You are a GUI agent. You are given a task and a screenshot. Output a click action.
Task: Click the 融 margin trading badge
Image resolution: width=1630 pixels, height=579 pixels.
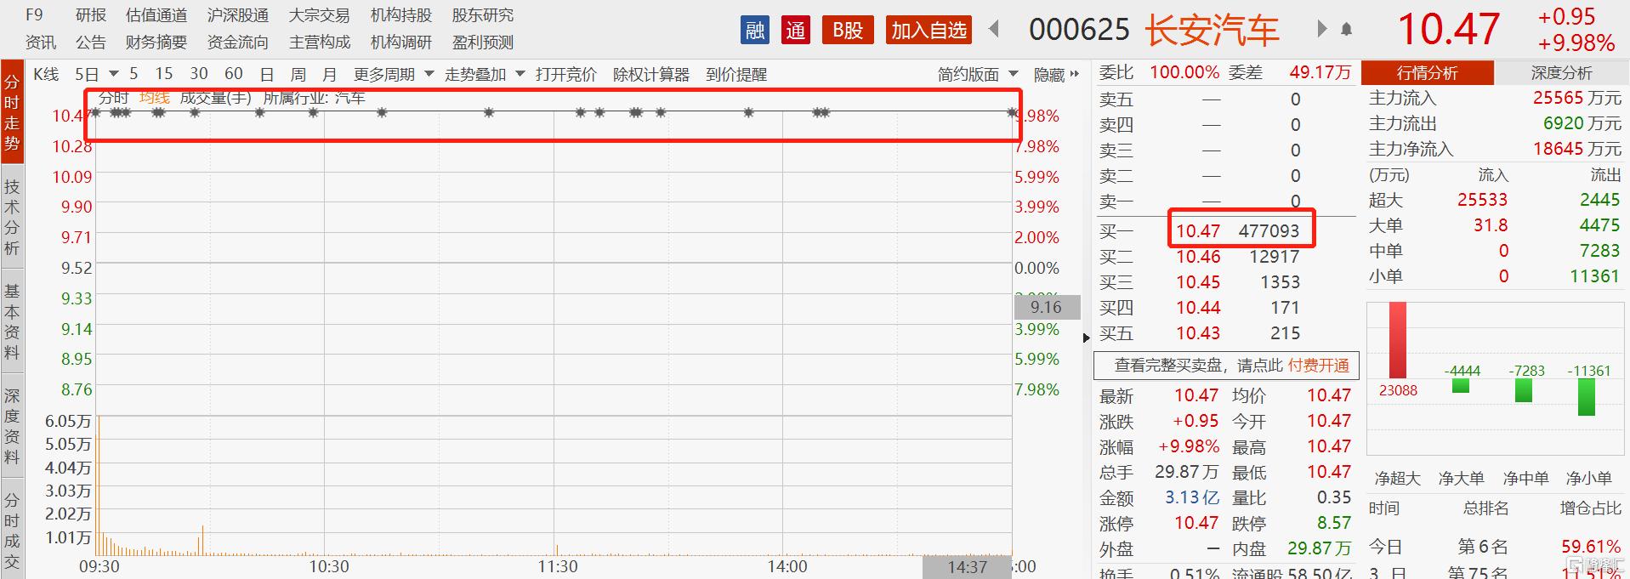[x=755, y=31]
